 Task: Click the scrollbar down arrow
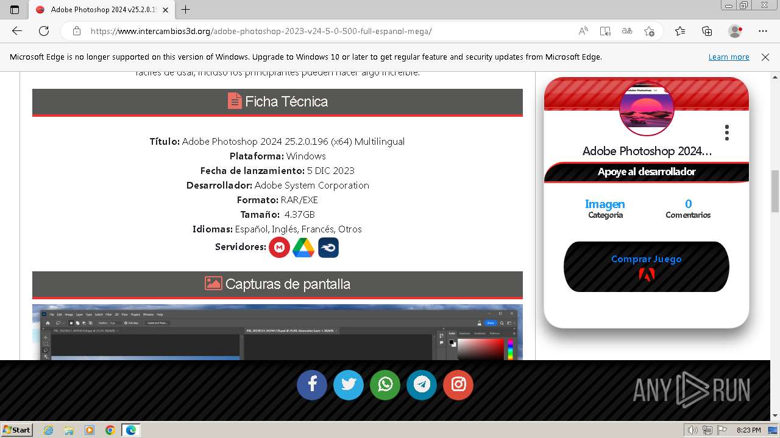(x=775, y=416)
